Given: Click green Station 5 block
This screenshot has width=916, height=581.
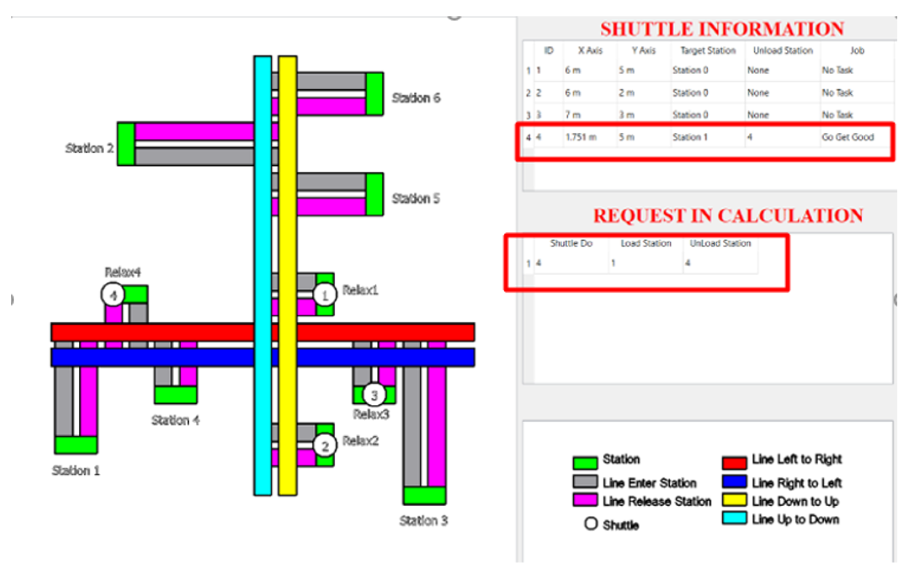Looking at the screenshot, I should click(374, 194).
